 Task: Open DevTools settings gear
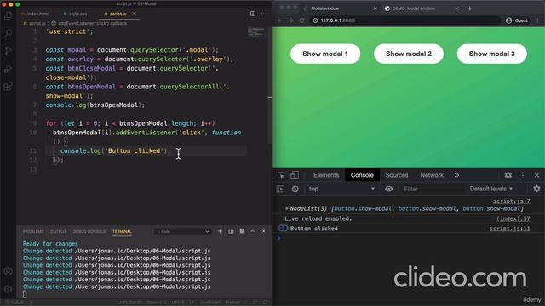click(x=508, y=175)
